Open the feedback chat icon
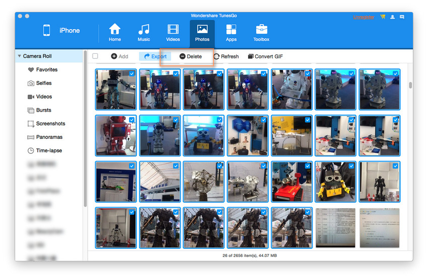 tap(402, 17)
